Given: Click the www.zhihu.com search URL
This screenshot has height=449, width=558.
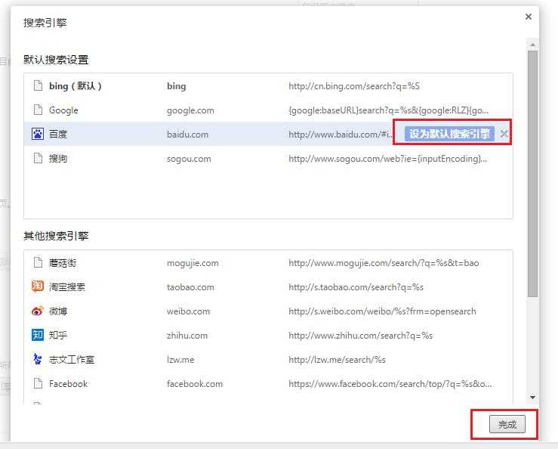Looking at the screenshot, I should (x=360, y=336).
